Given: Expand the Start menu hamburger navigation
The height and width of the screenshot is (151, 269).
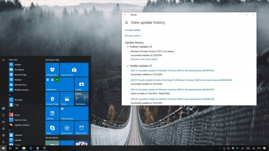Looking at the screenshot, I should coord(4,60).
